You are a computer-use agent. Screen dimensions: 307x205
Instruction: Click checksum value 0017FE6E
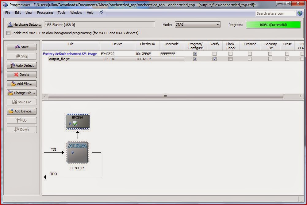point(143,54)
